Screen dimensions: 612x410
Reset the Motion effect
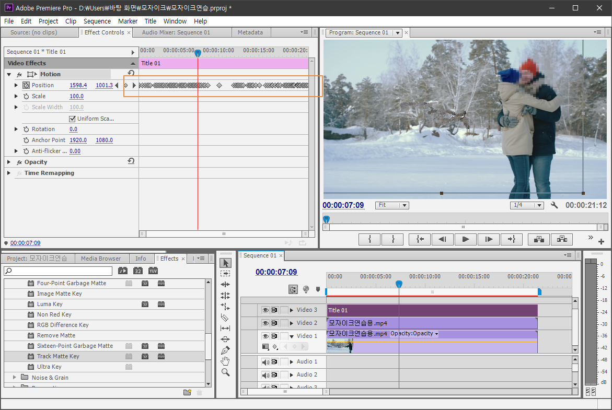[x=131, y=73]
